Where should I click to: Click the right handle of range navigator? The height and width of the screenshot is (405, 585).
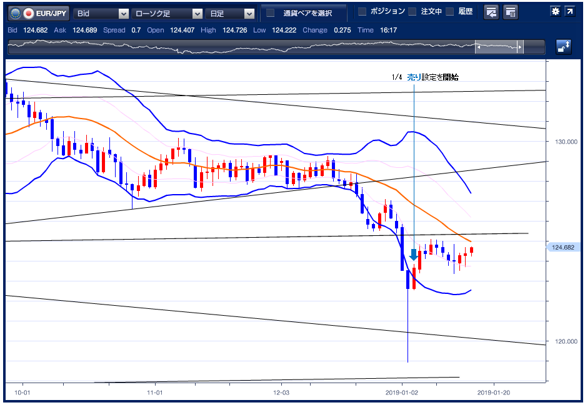click(520, 47)
